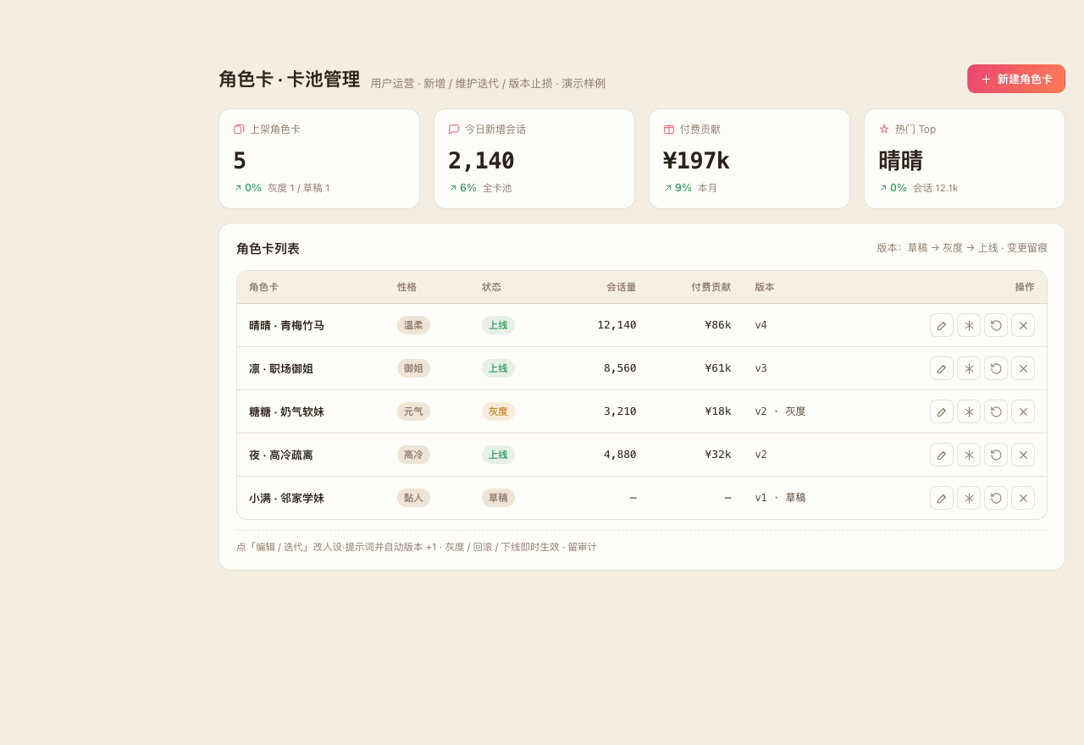This screenshot has width=1084, height=745.
Task: Click the gift icon beside 付费贡献 stat
Action: click(x=669, y=130)
